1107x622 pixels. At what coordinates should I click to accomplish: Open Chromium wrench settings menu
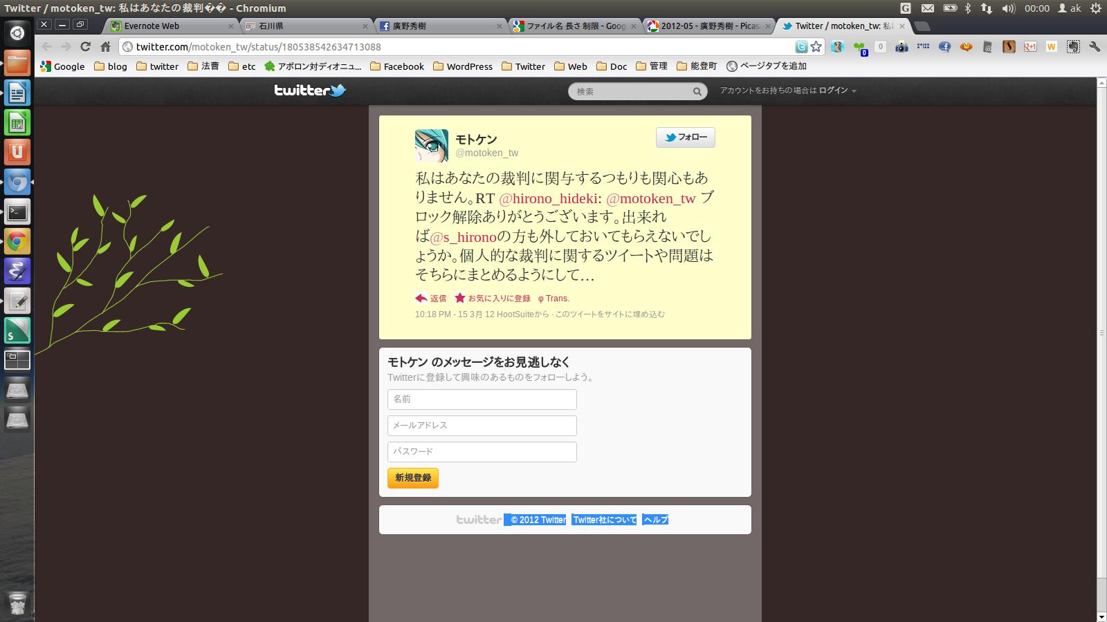click(x=1094, y=46)
